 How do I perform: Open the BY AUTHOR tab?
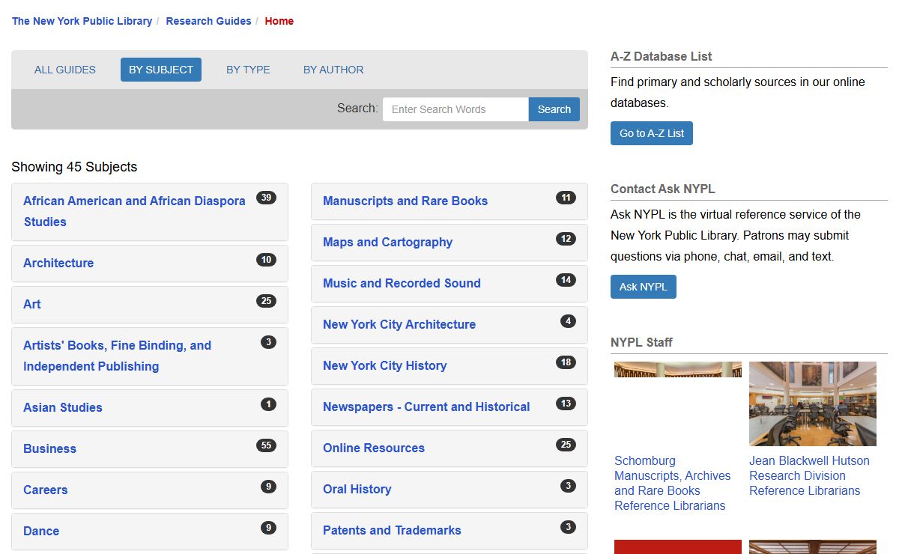333,70
